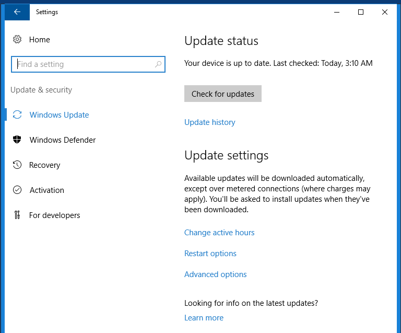
Task: Go to Recovery settings
Action: (44, 165)
